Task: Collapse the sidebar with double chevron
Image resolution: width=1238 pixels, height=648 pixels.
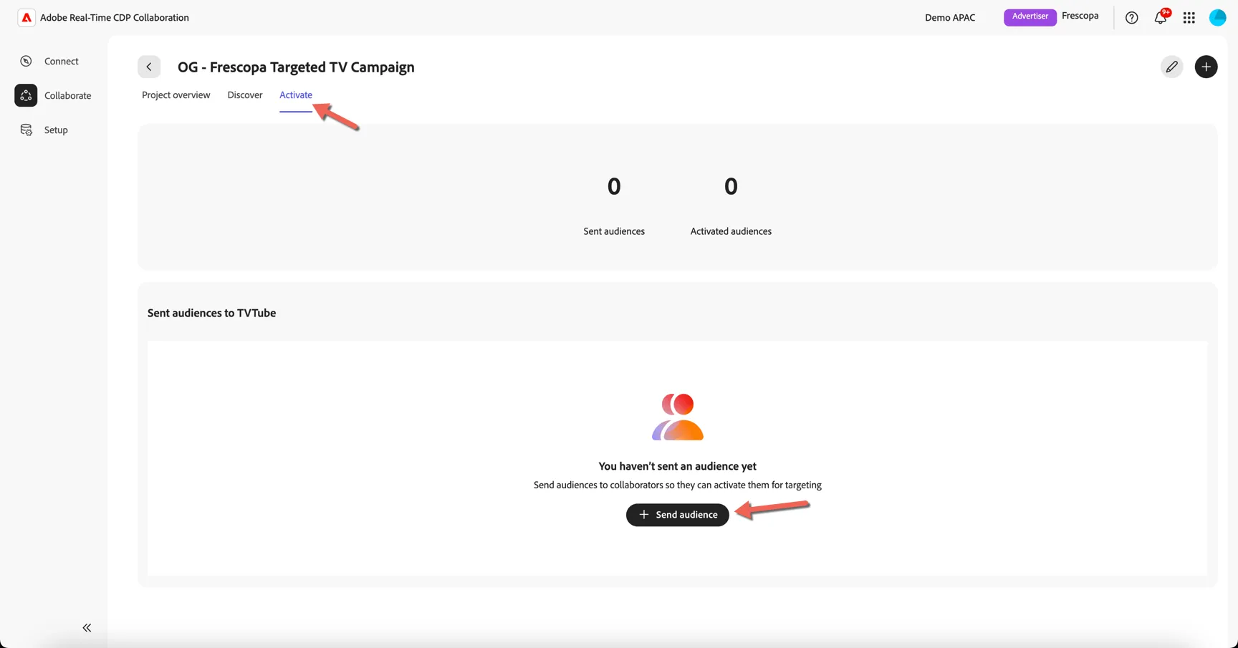Action: tap(87, 628)
